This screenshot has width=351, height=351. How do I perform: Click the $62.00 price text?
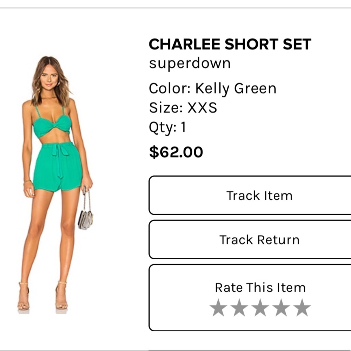(176, 152)
